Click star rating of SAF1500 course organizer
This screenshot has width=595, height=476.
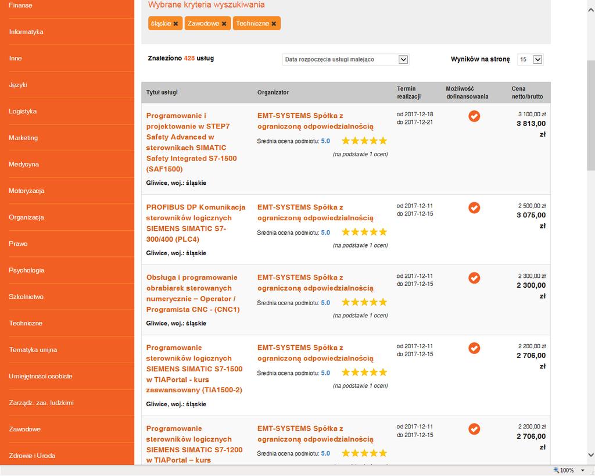(x=364, y=141)
